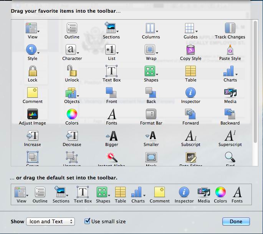Select the Decrease indent icon
The width and height of the screenshot is (263, 234).
72,135
